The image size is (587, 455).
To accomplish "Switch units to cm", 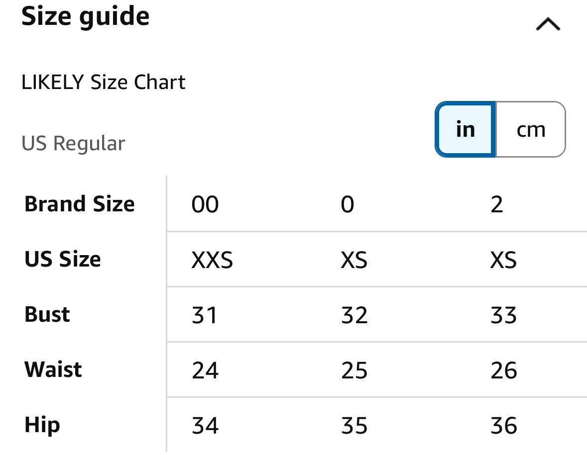I will (x=530, y=129).
